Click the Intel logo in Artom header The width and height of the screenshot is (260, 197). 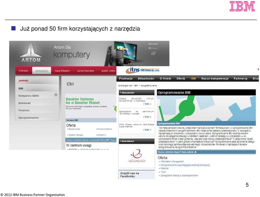click(x=153, y=53)
